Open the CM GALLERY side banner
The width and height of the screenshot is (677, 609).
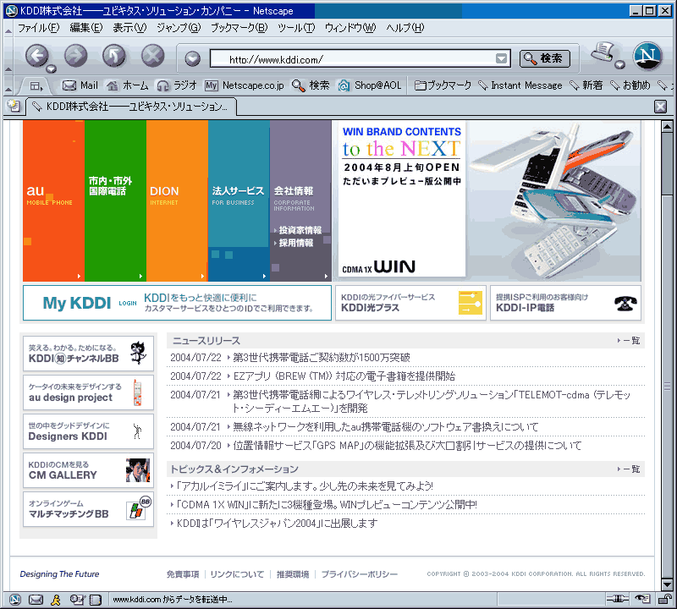pos(88,470)
